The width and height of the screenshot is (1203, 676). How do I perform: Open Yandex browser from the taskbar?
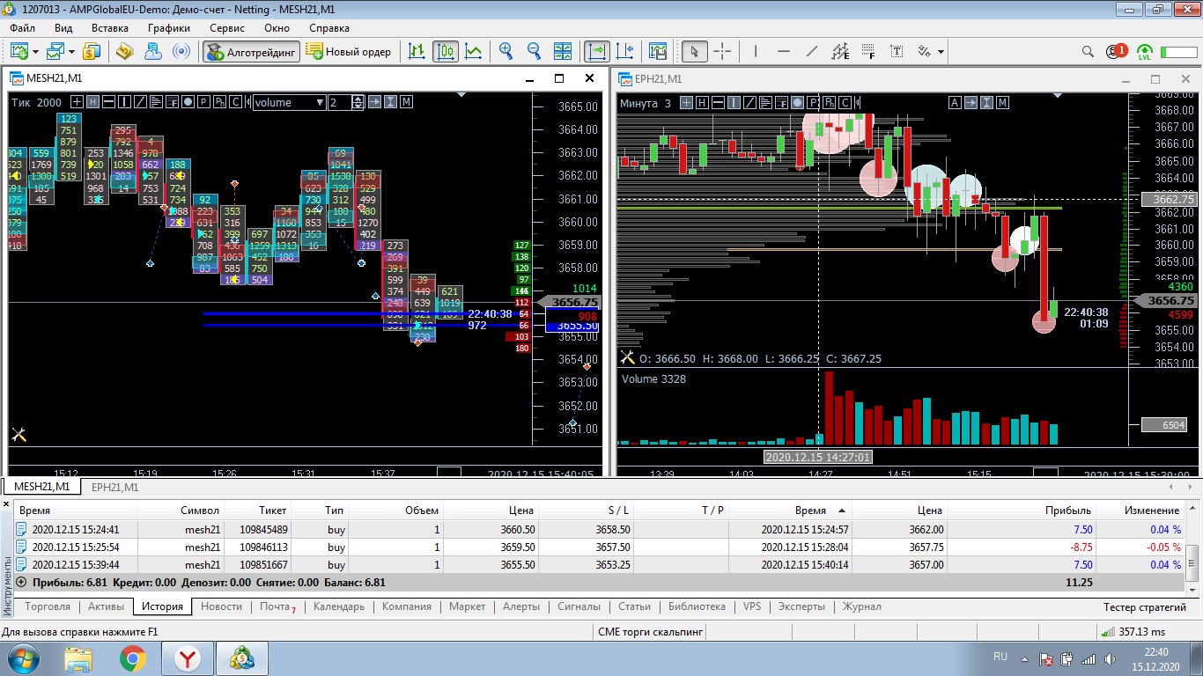(x=188, y=658)
